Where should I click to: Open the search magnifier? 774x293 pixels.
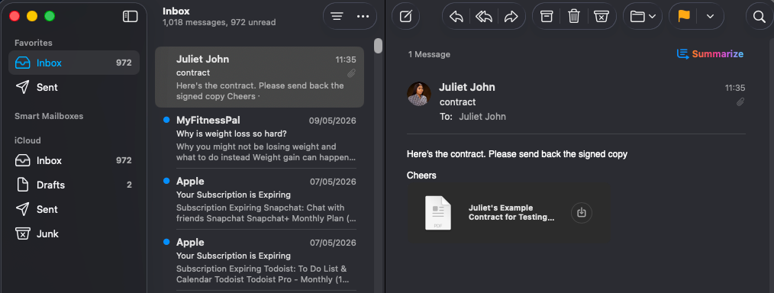pyautogui.click(x=759, y=16)
